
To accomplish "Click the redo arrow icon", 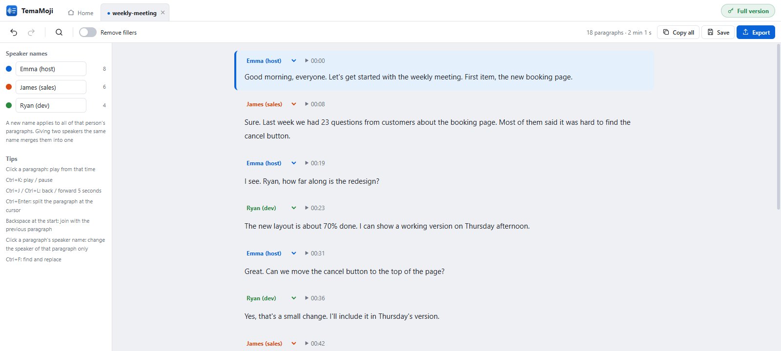I will [31, 32].
